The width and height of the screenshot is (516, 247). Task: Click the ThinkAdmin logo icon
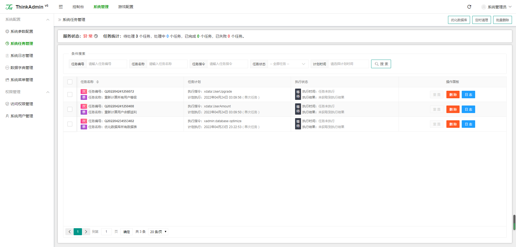tap(9, 7)
